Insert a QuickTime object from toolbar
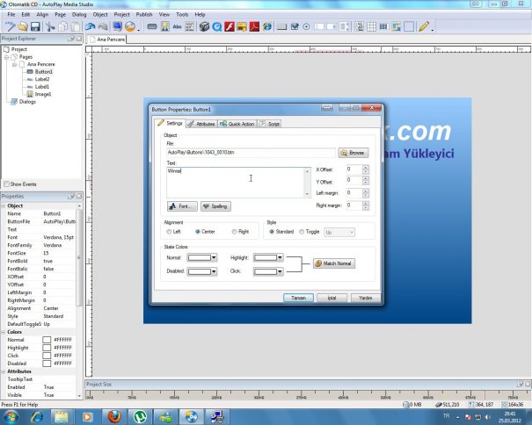Screen dimensions: 532x425 point(217,26)
